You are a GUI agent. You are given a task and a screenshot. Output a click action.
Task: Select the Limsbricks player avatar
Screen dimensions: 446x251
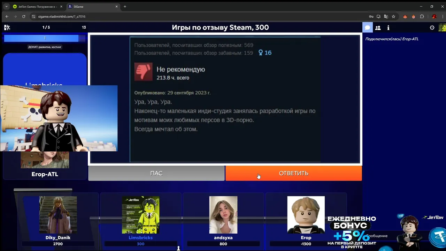click(x=140, y=215)
